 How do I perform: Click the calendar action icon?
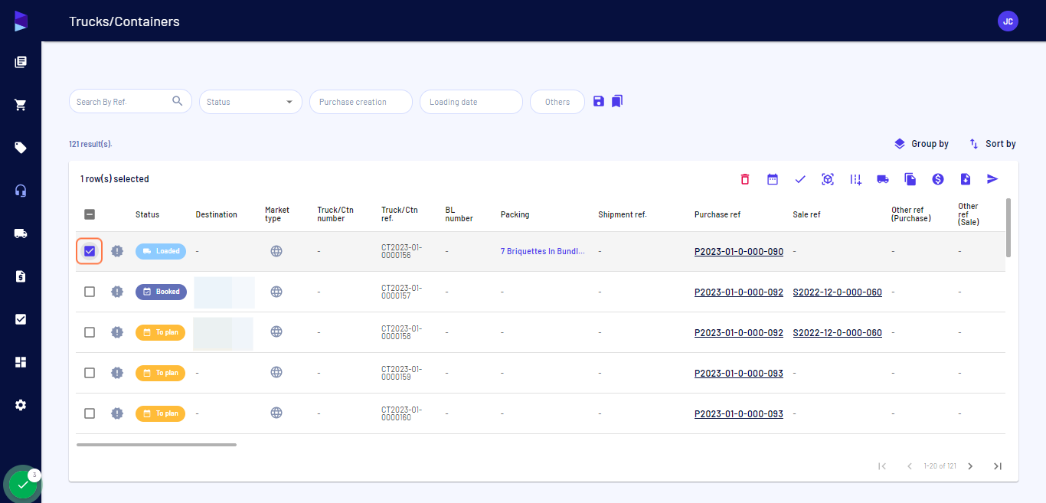[773, 179]
